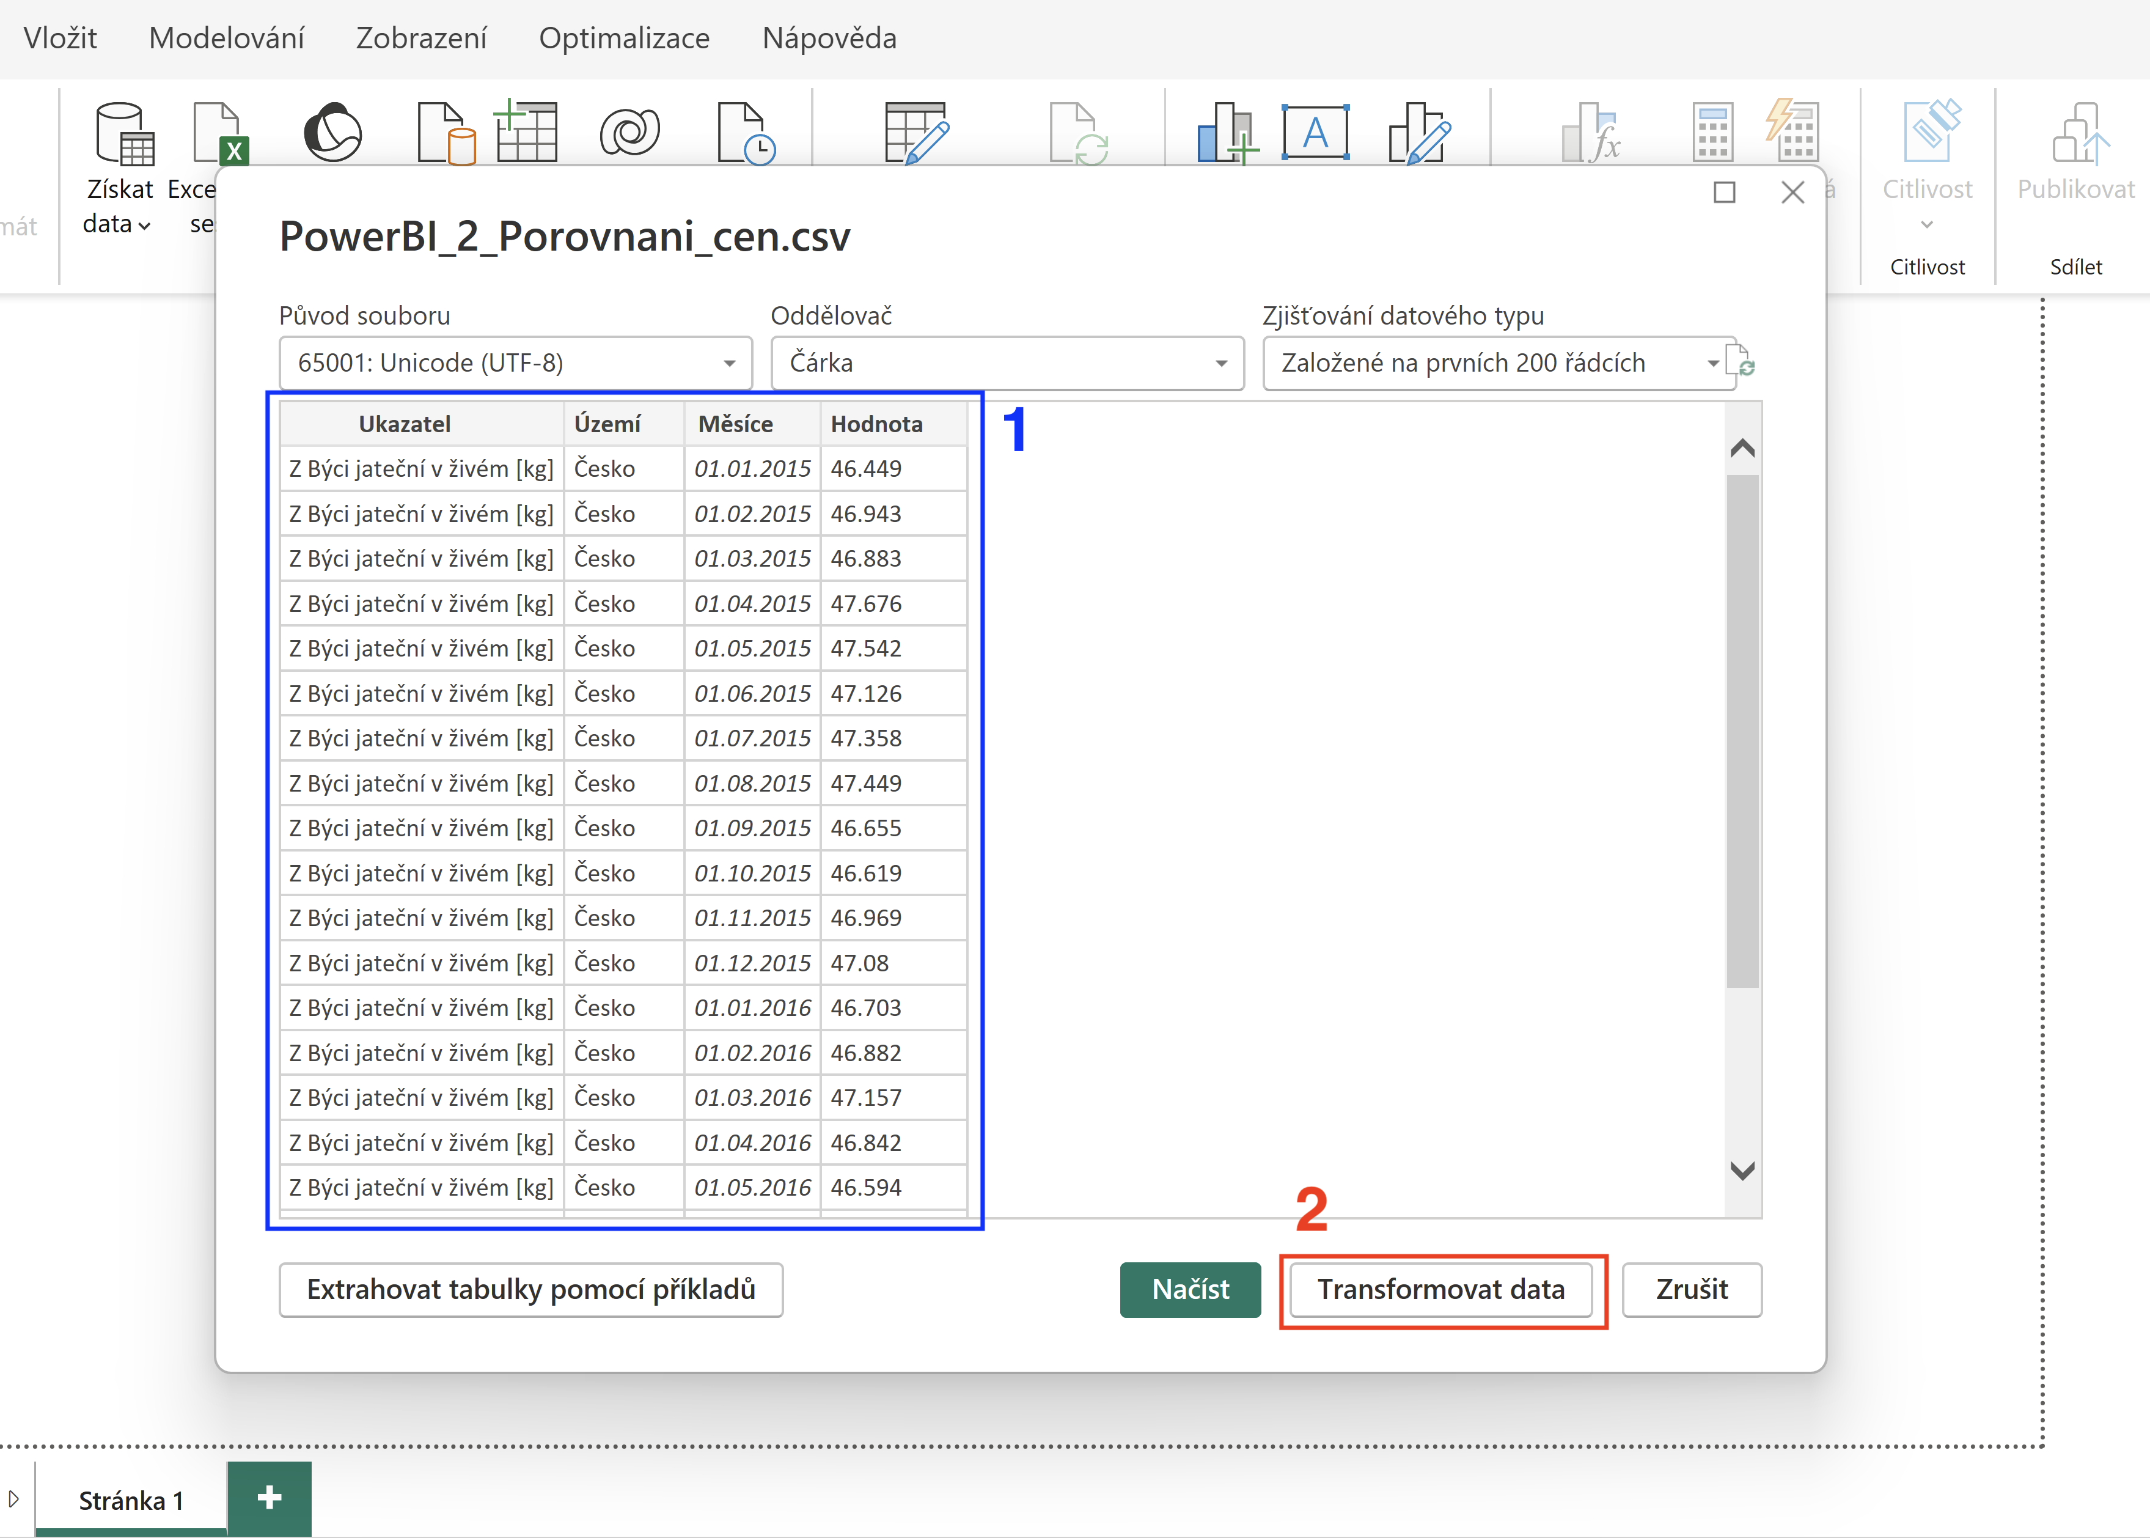Click the Zrušit cancel button
Viewport: 2150px width, 1538px height.
tap(1692, 1289)
